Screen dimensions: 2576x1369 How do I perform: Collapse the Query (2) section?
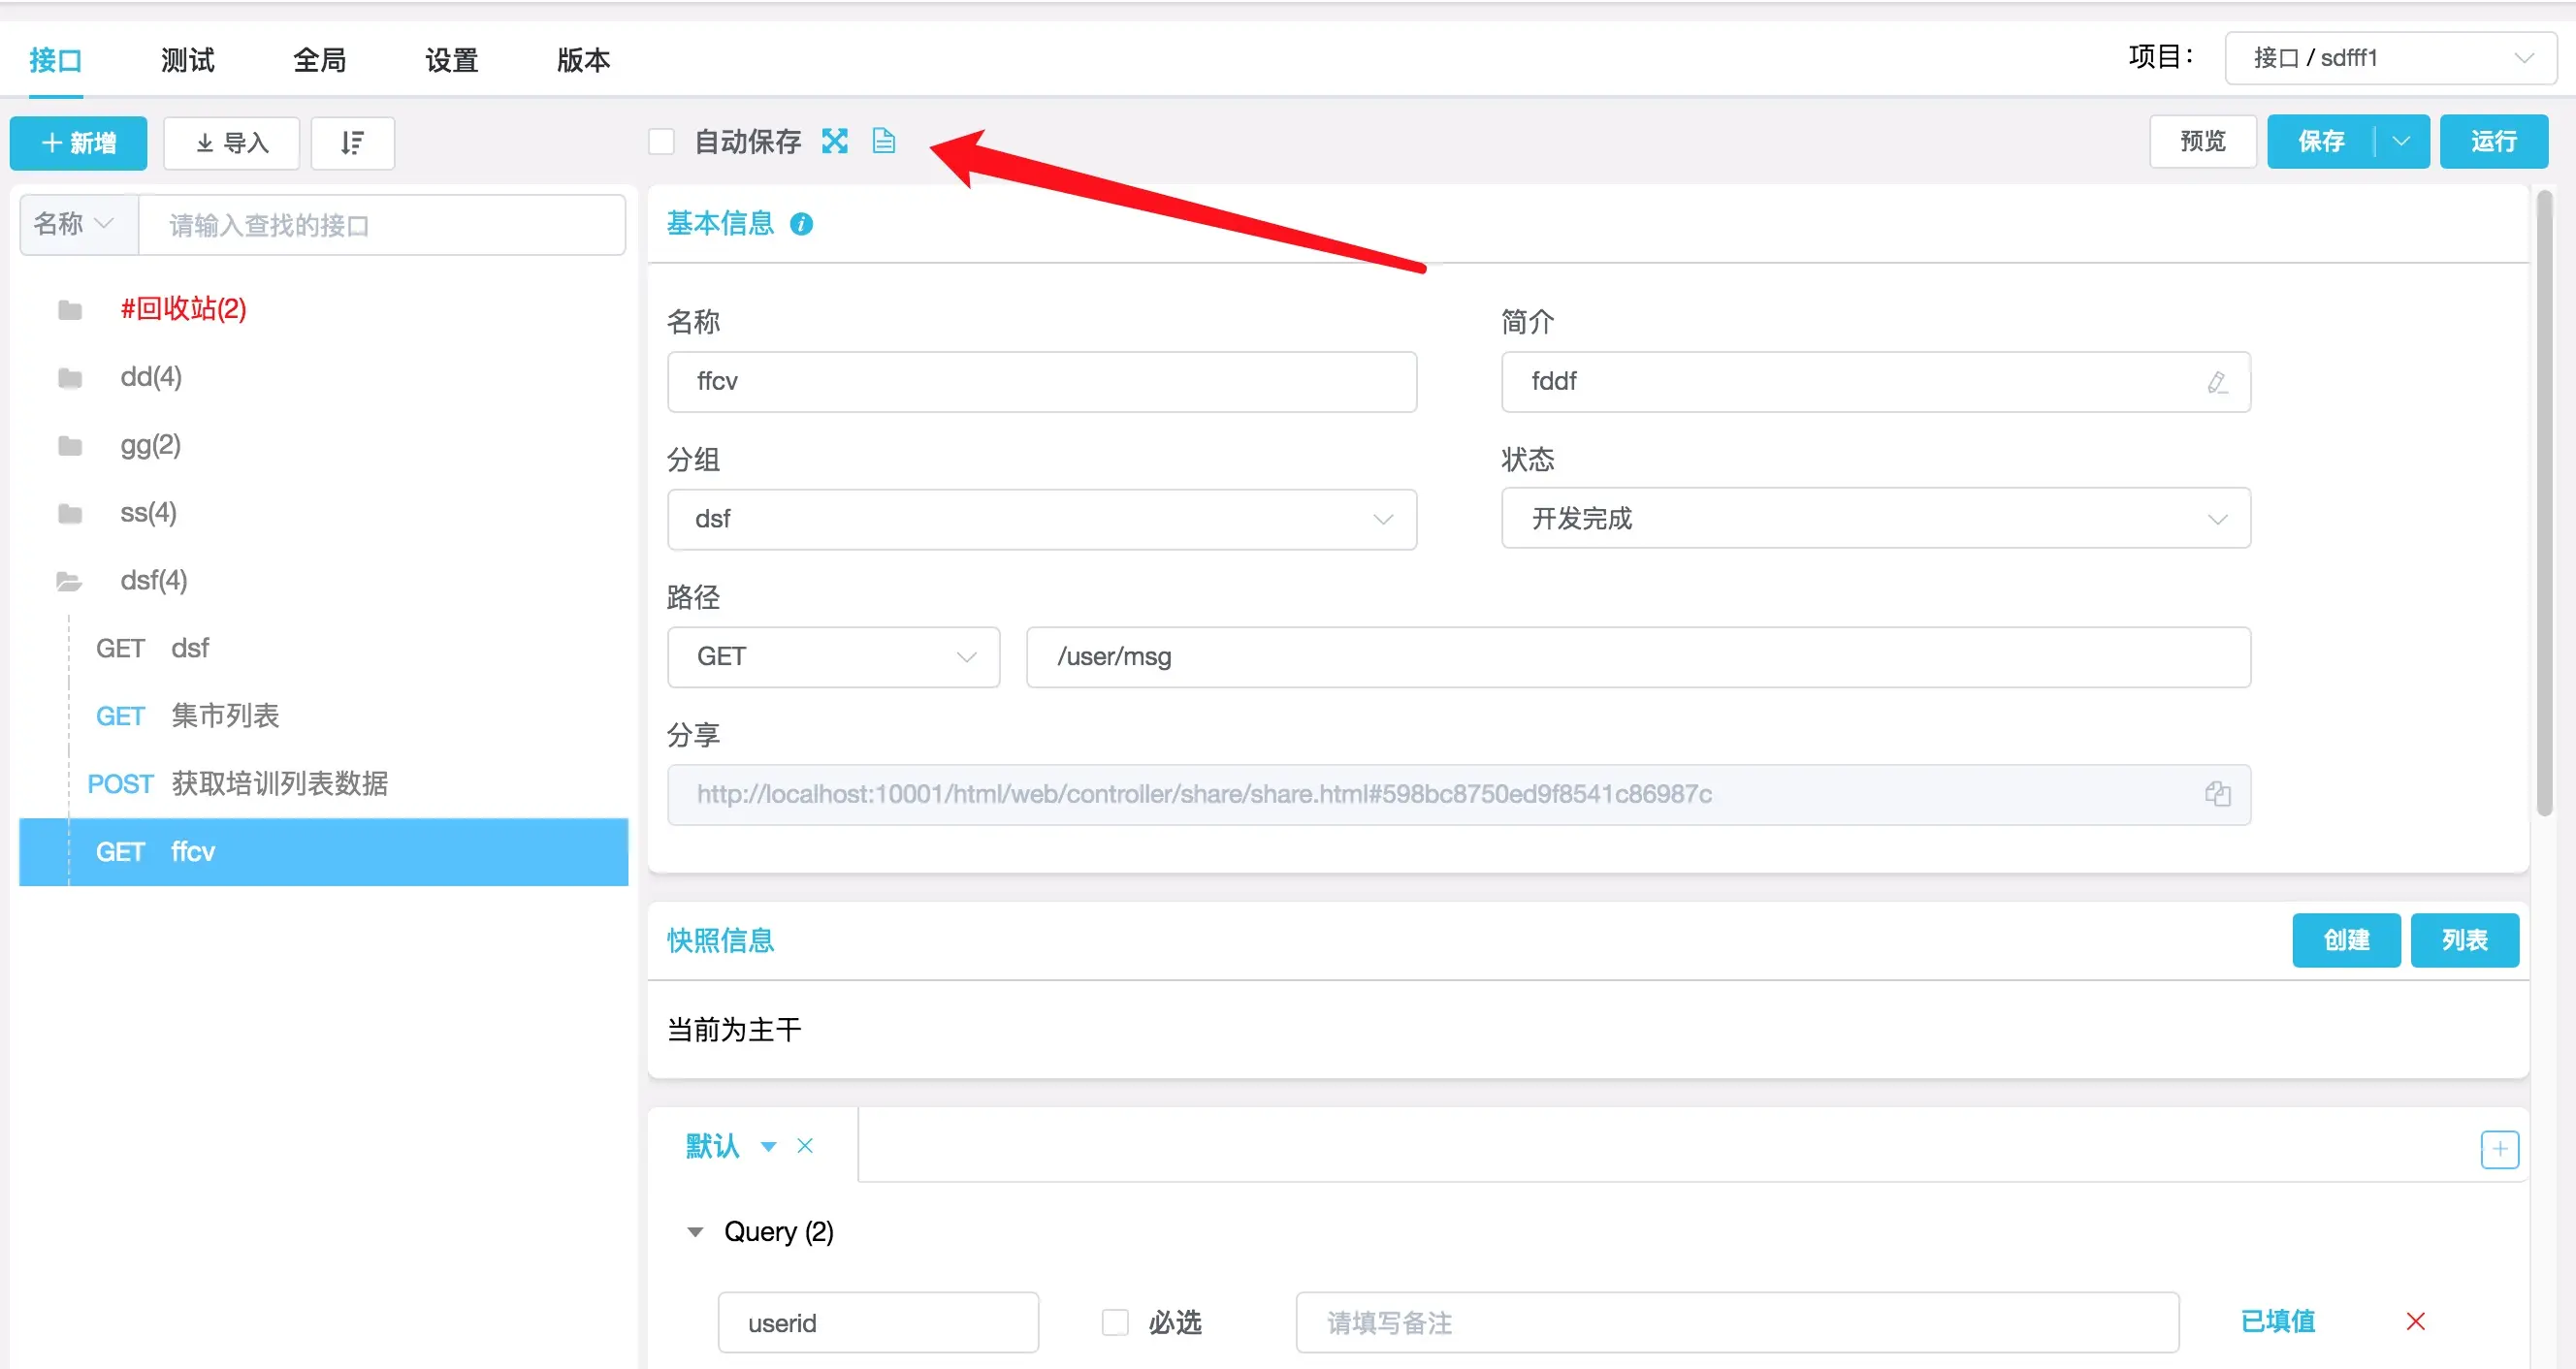[x=695, y=1232]
